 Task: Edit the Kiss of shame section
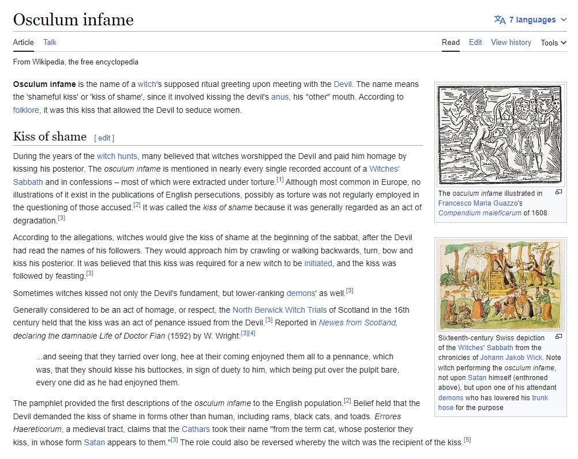104,138
